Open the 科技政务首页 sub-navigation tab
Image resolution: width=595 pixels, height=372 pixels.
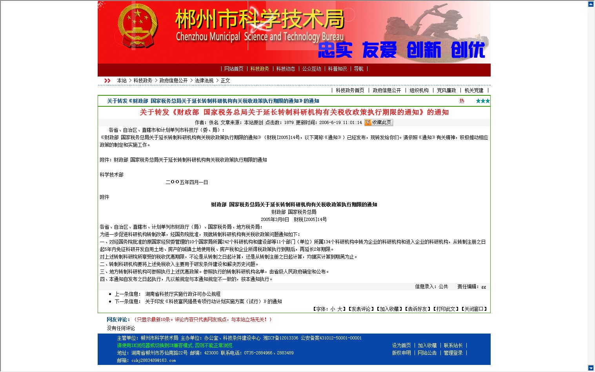pos(350,90)
